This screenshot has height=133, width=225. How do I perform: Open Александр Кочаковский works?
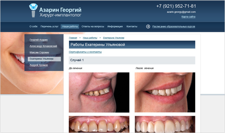[43, 46]
